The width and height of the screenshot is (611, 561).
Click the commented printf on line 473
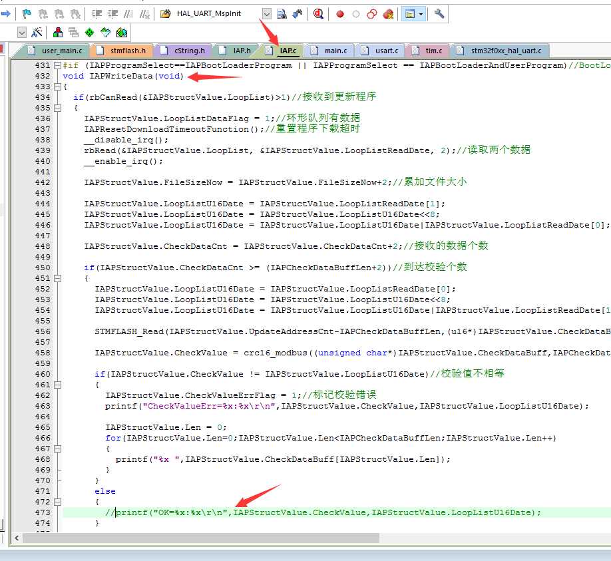(323, 512)
